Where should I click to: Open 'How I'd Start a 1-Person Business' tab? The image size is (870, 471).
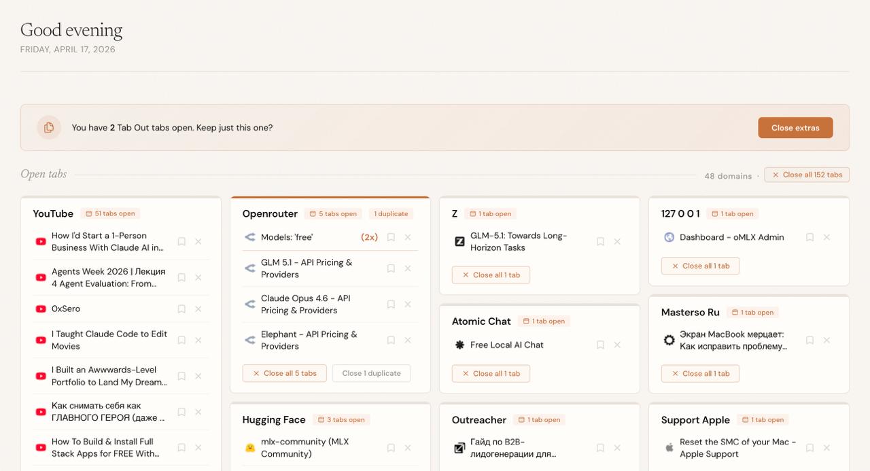click(107, 241)
